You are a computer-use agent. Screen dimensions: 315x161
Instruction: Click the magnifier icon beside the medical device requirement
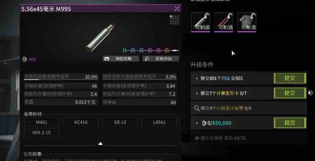click(x=196, y=108)
